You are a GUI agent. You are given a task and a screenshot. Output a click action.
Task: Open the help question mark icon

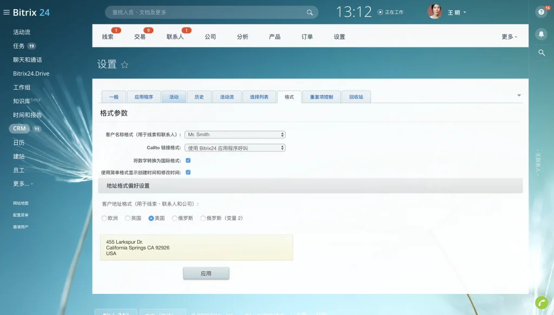[x=541, y=12]
